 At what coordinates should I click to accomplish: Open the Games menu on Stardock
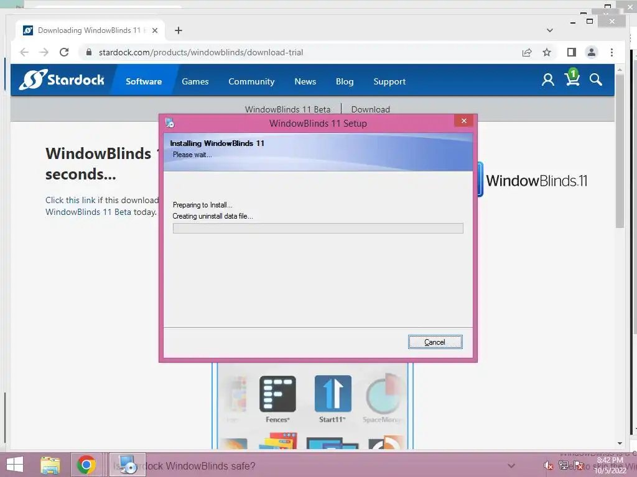point(195,81)
